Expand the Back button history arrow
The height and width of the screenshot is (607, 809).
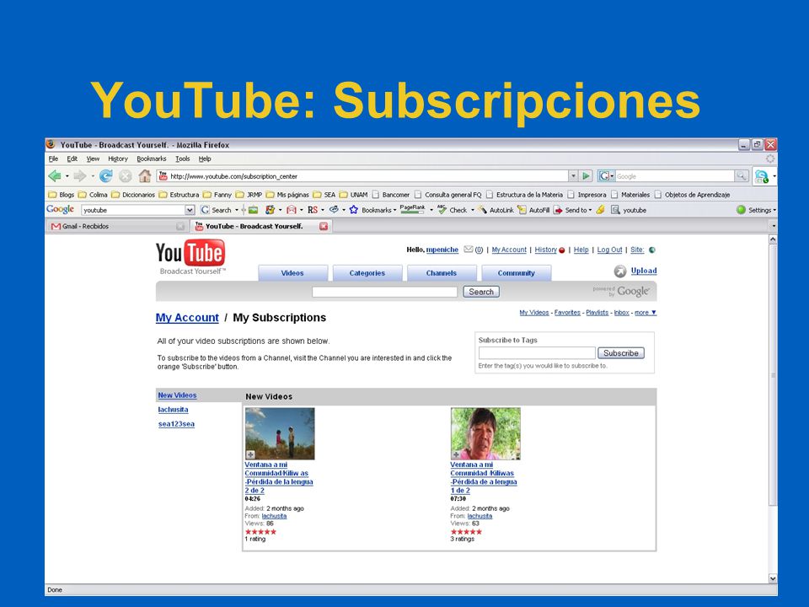[x=67, y=176]
